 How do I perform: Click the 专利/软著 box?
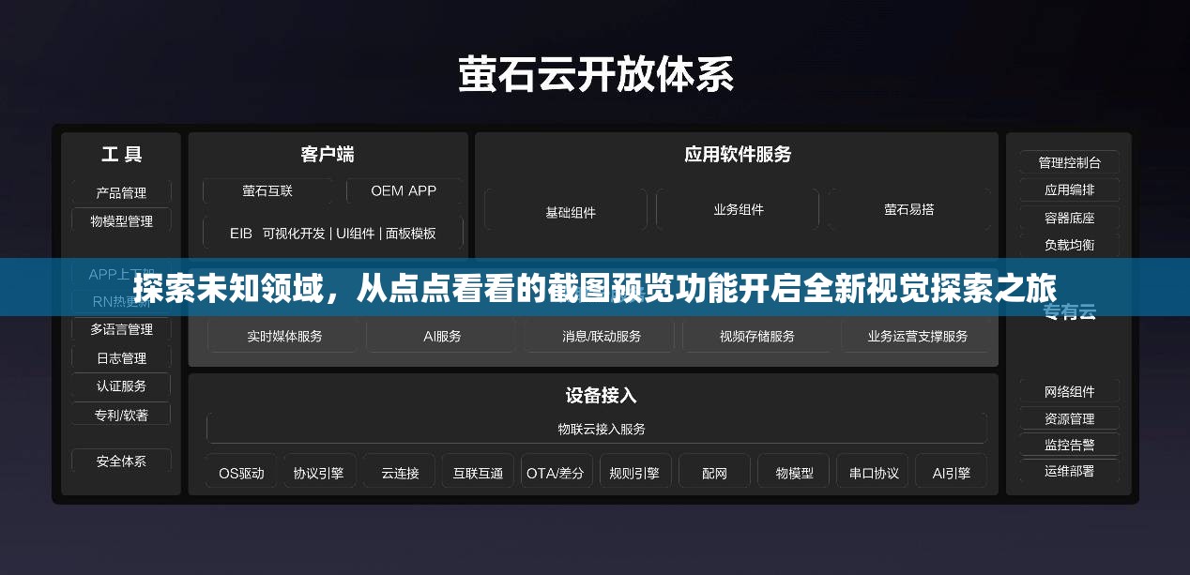pyautogui.click(x=121, y=414)
